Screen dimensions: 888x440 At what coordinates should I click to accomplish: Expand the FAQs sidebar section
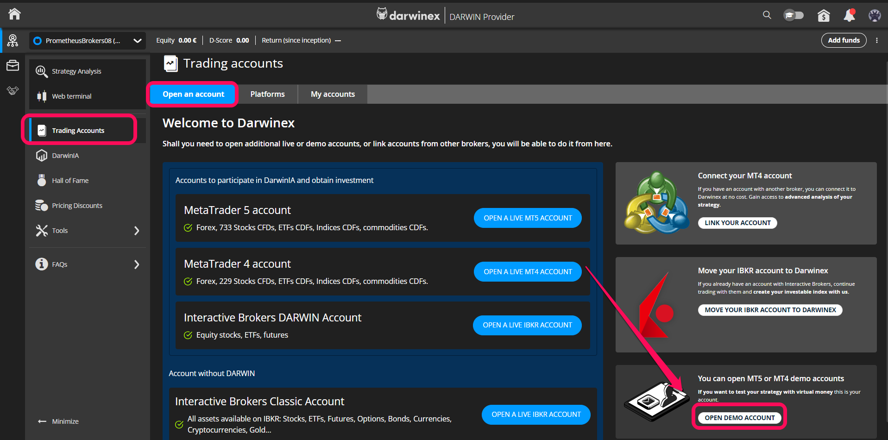(59, 264)
